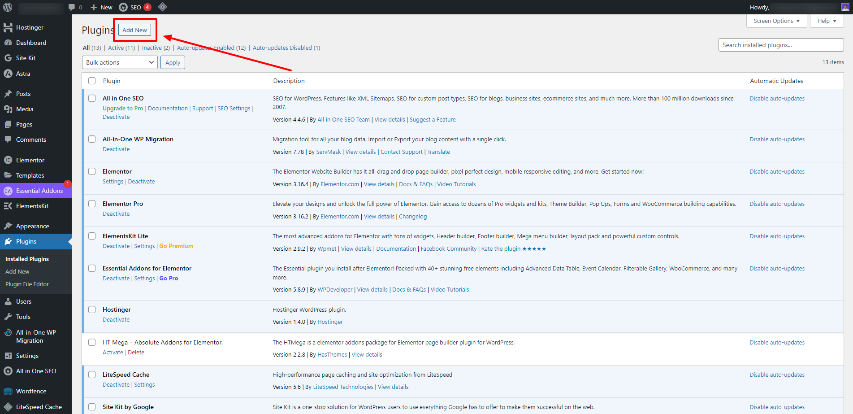The height and width of the screenshot is (414, 853).
Task: Open Plugin File Editor submenu item
Action: [x=27, y=284]
